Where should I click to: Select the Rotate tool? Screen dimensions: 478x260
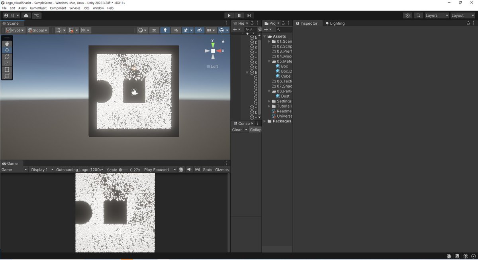click(x=7, y=57)
